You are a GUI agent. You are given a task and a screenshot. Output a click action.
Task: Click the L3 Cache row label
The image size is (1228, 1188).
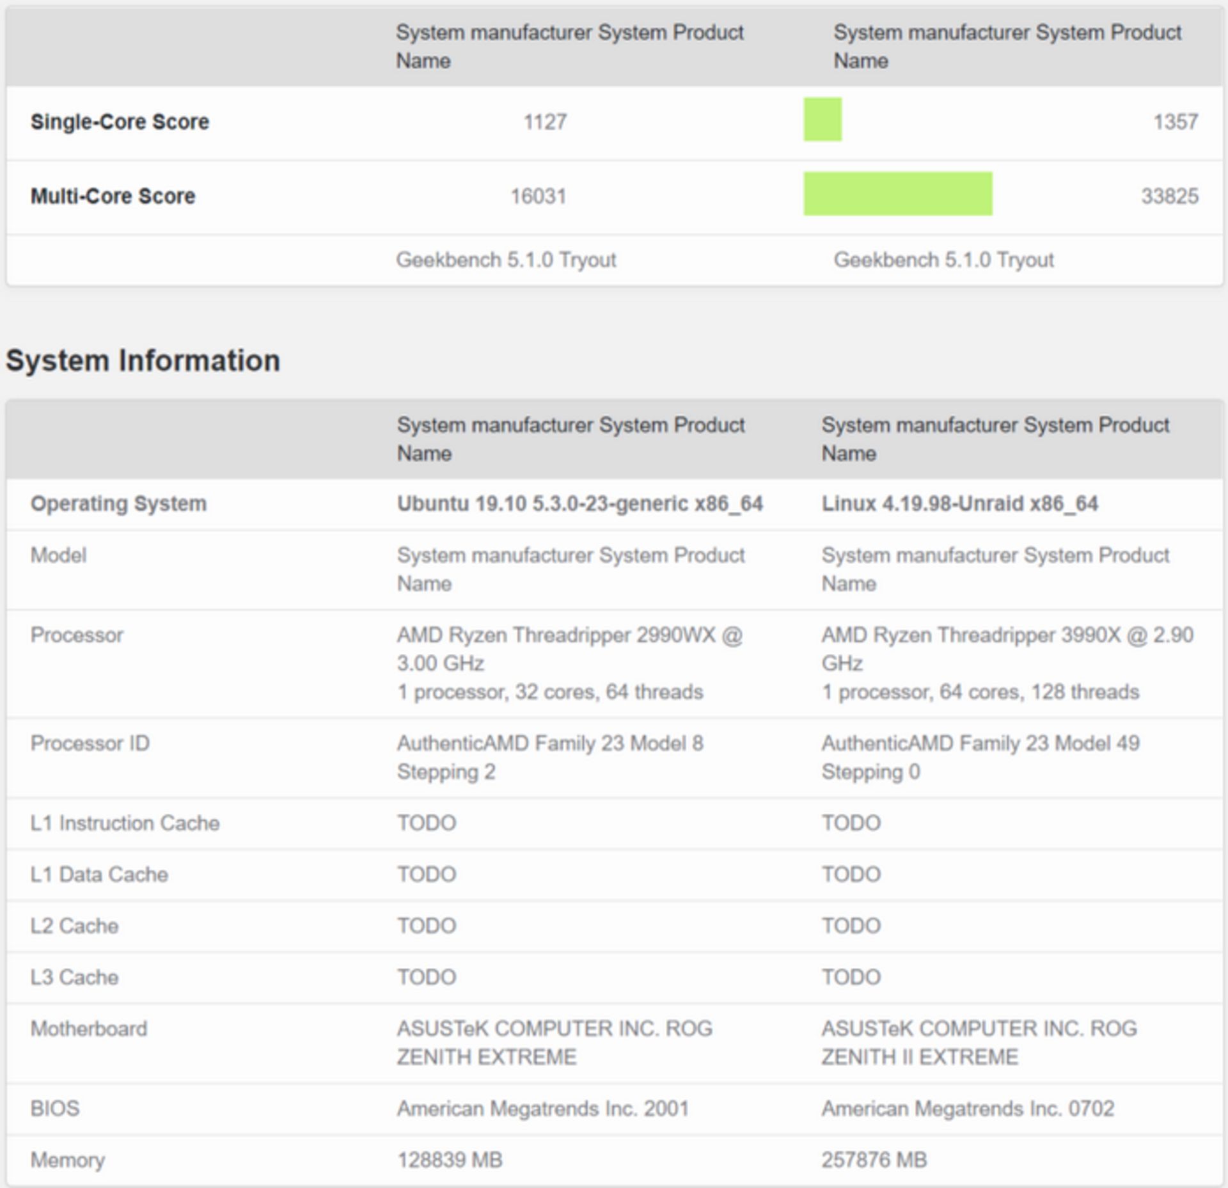point(75,978)
